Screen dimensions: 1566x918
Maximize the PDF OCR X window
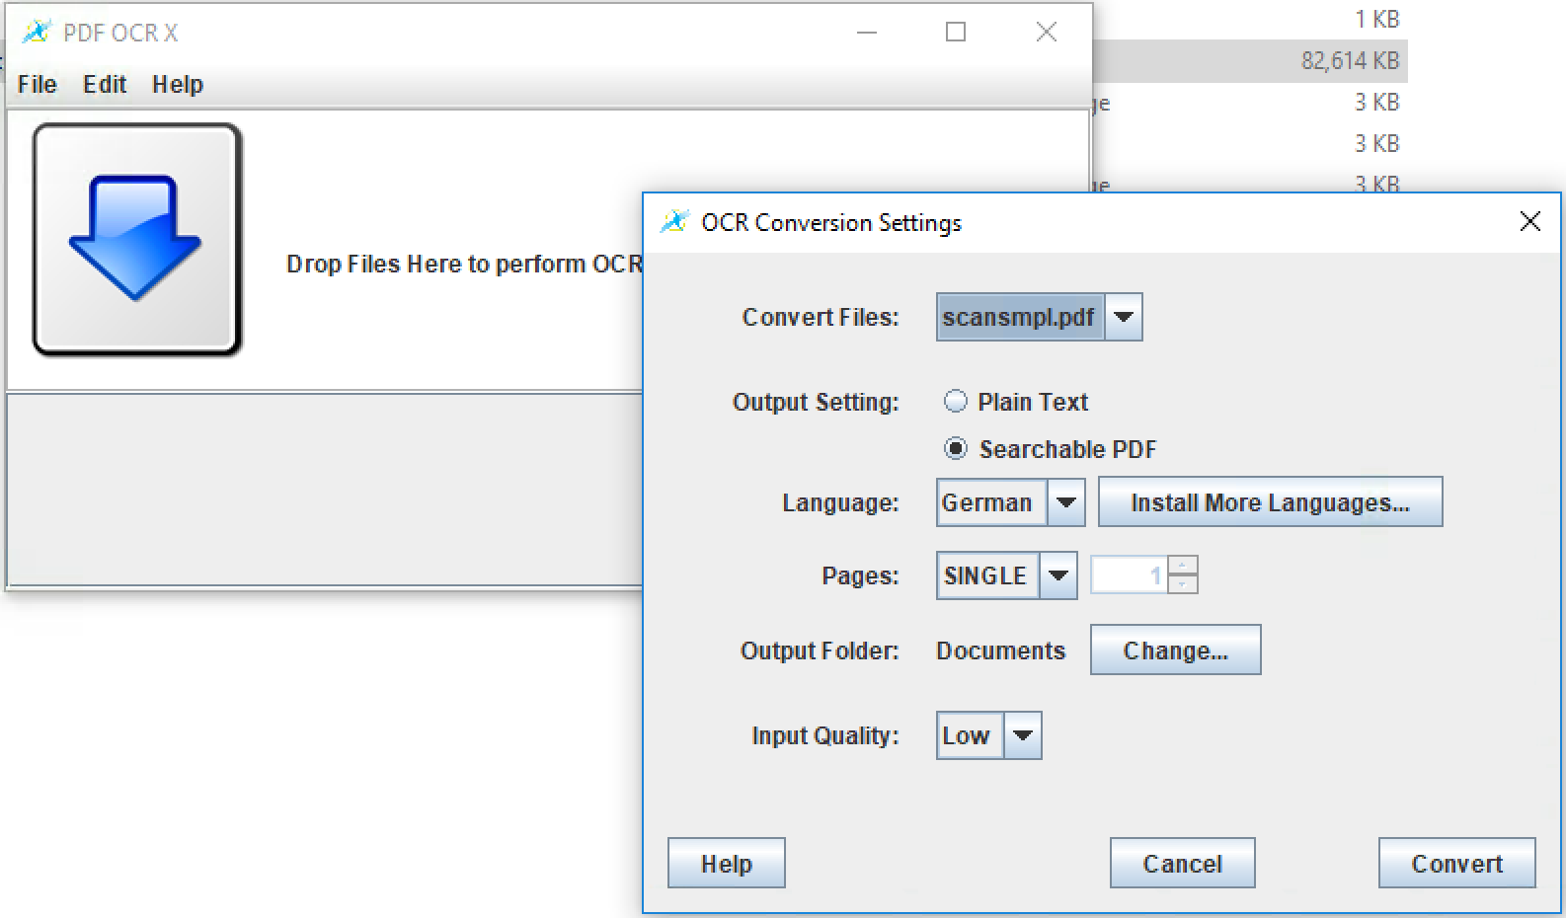(x=956, y=32)
